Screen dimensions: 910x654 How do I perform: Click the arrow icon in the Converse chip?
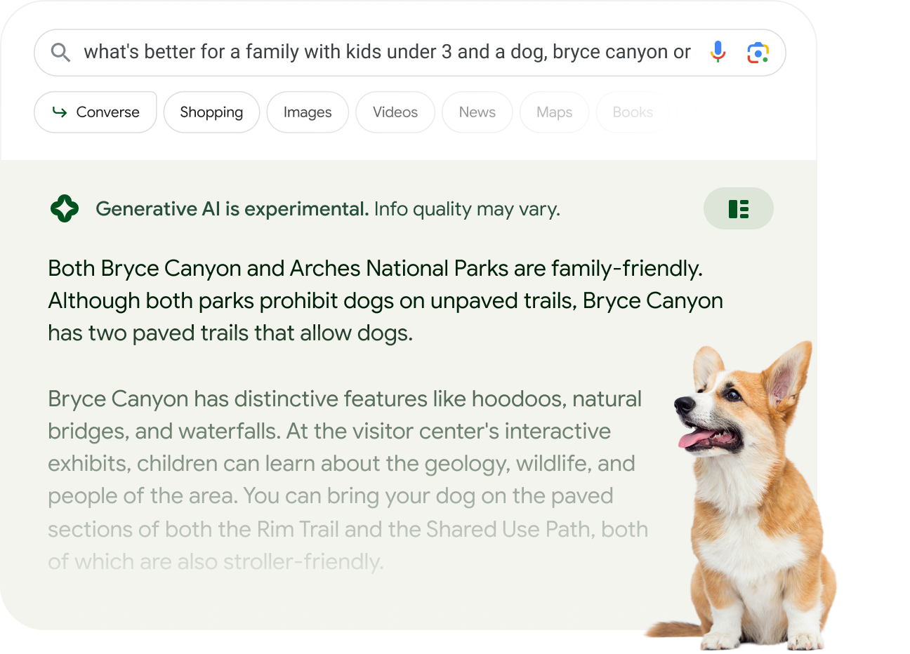[x=60, y=112]
